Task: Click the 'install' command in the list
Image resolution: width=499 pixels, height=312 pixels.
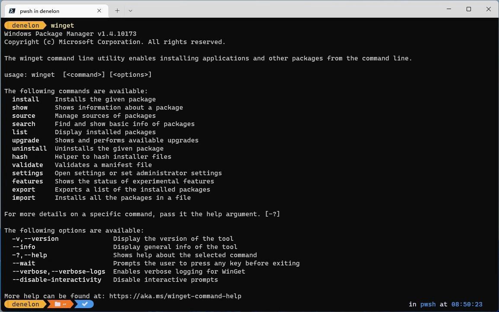Action: click(25, 99)
